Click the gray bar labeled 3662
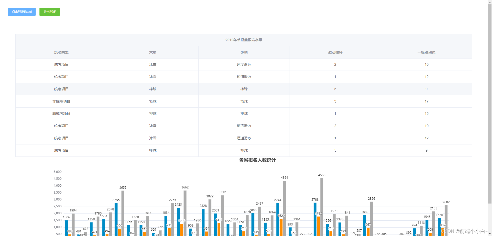Image resolution: width=492 pixels, height=236 pixels. pyautogui.click(x=185, y=213)
